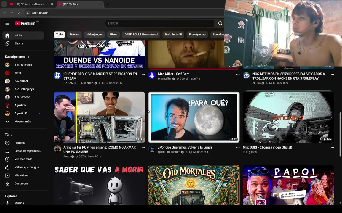Open the Agusbob subscription channel

(x=23, y=105)
